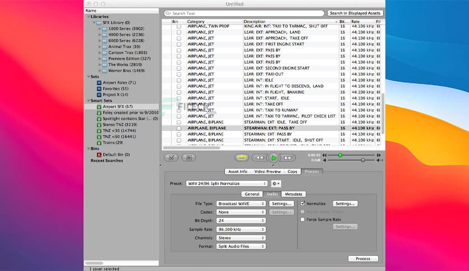Switch to the Copy tab
Image resolution: width=469 pixels, height=271 pixels.
click(292, 171)
